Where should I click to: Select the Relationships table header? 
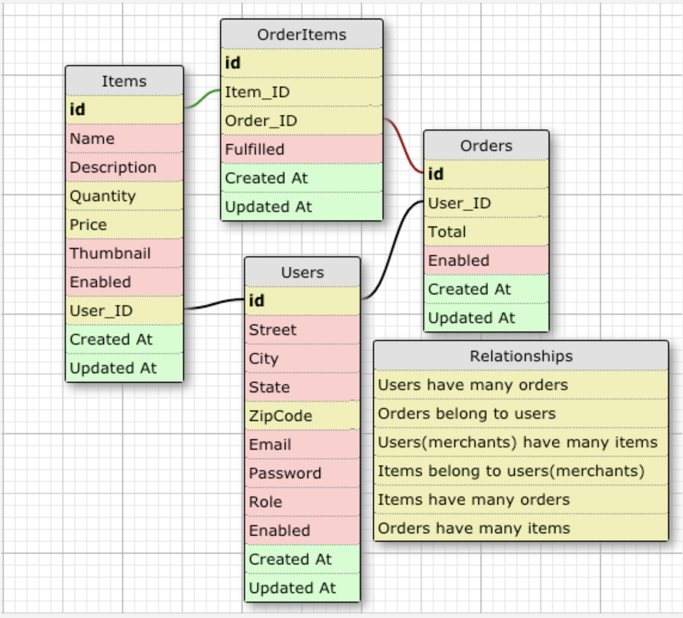point(521,356)
